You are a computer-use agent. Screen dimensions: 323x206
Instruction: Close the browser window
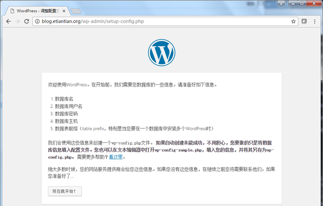point(314,3)
